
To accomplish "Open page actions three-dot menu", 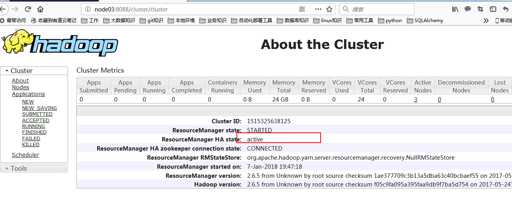I will [318, 9].
